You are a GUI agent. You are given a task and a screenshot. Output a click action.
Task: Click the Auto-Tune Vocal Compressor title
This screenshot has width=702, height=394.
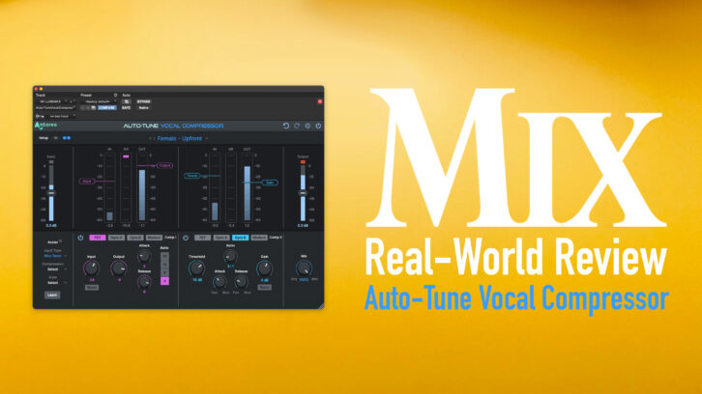coord(173,127)
